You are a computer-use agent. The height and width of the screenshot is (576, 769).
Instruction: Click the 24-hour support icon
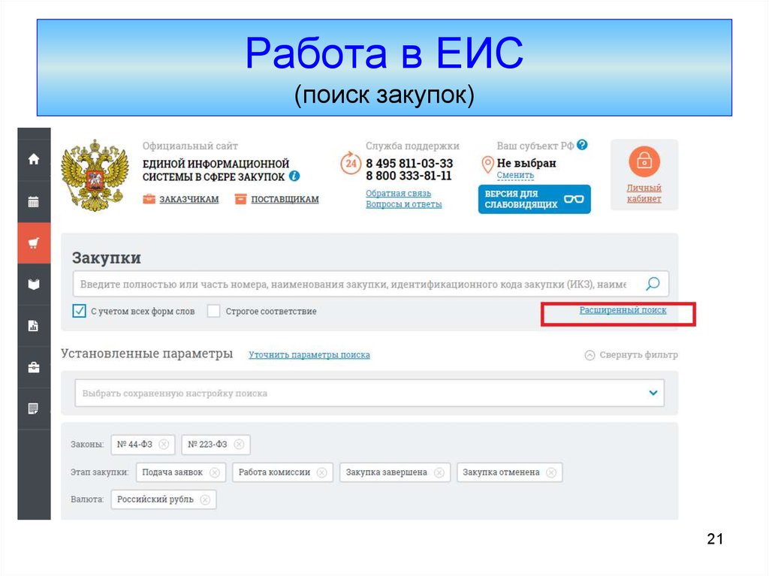pyautogui.click(x=351, y=164)
